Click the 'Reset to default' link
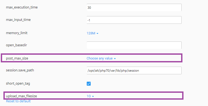This screenshot has width=208, height=106. [x=18, y=101]
